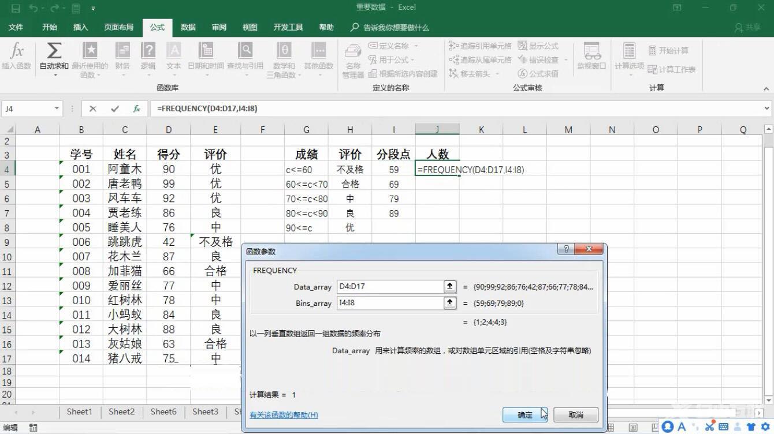Viewport: 774px width, 434px height.
Task: Click Trace Dependents (追踪从属单元格)
Action: click(x=481, y=59)
